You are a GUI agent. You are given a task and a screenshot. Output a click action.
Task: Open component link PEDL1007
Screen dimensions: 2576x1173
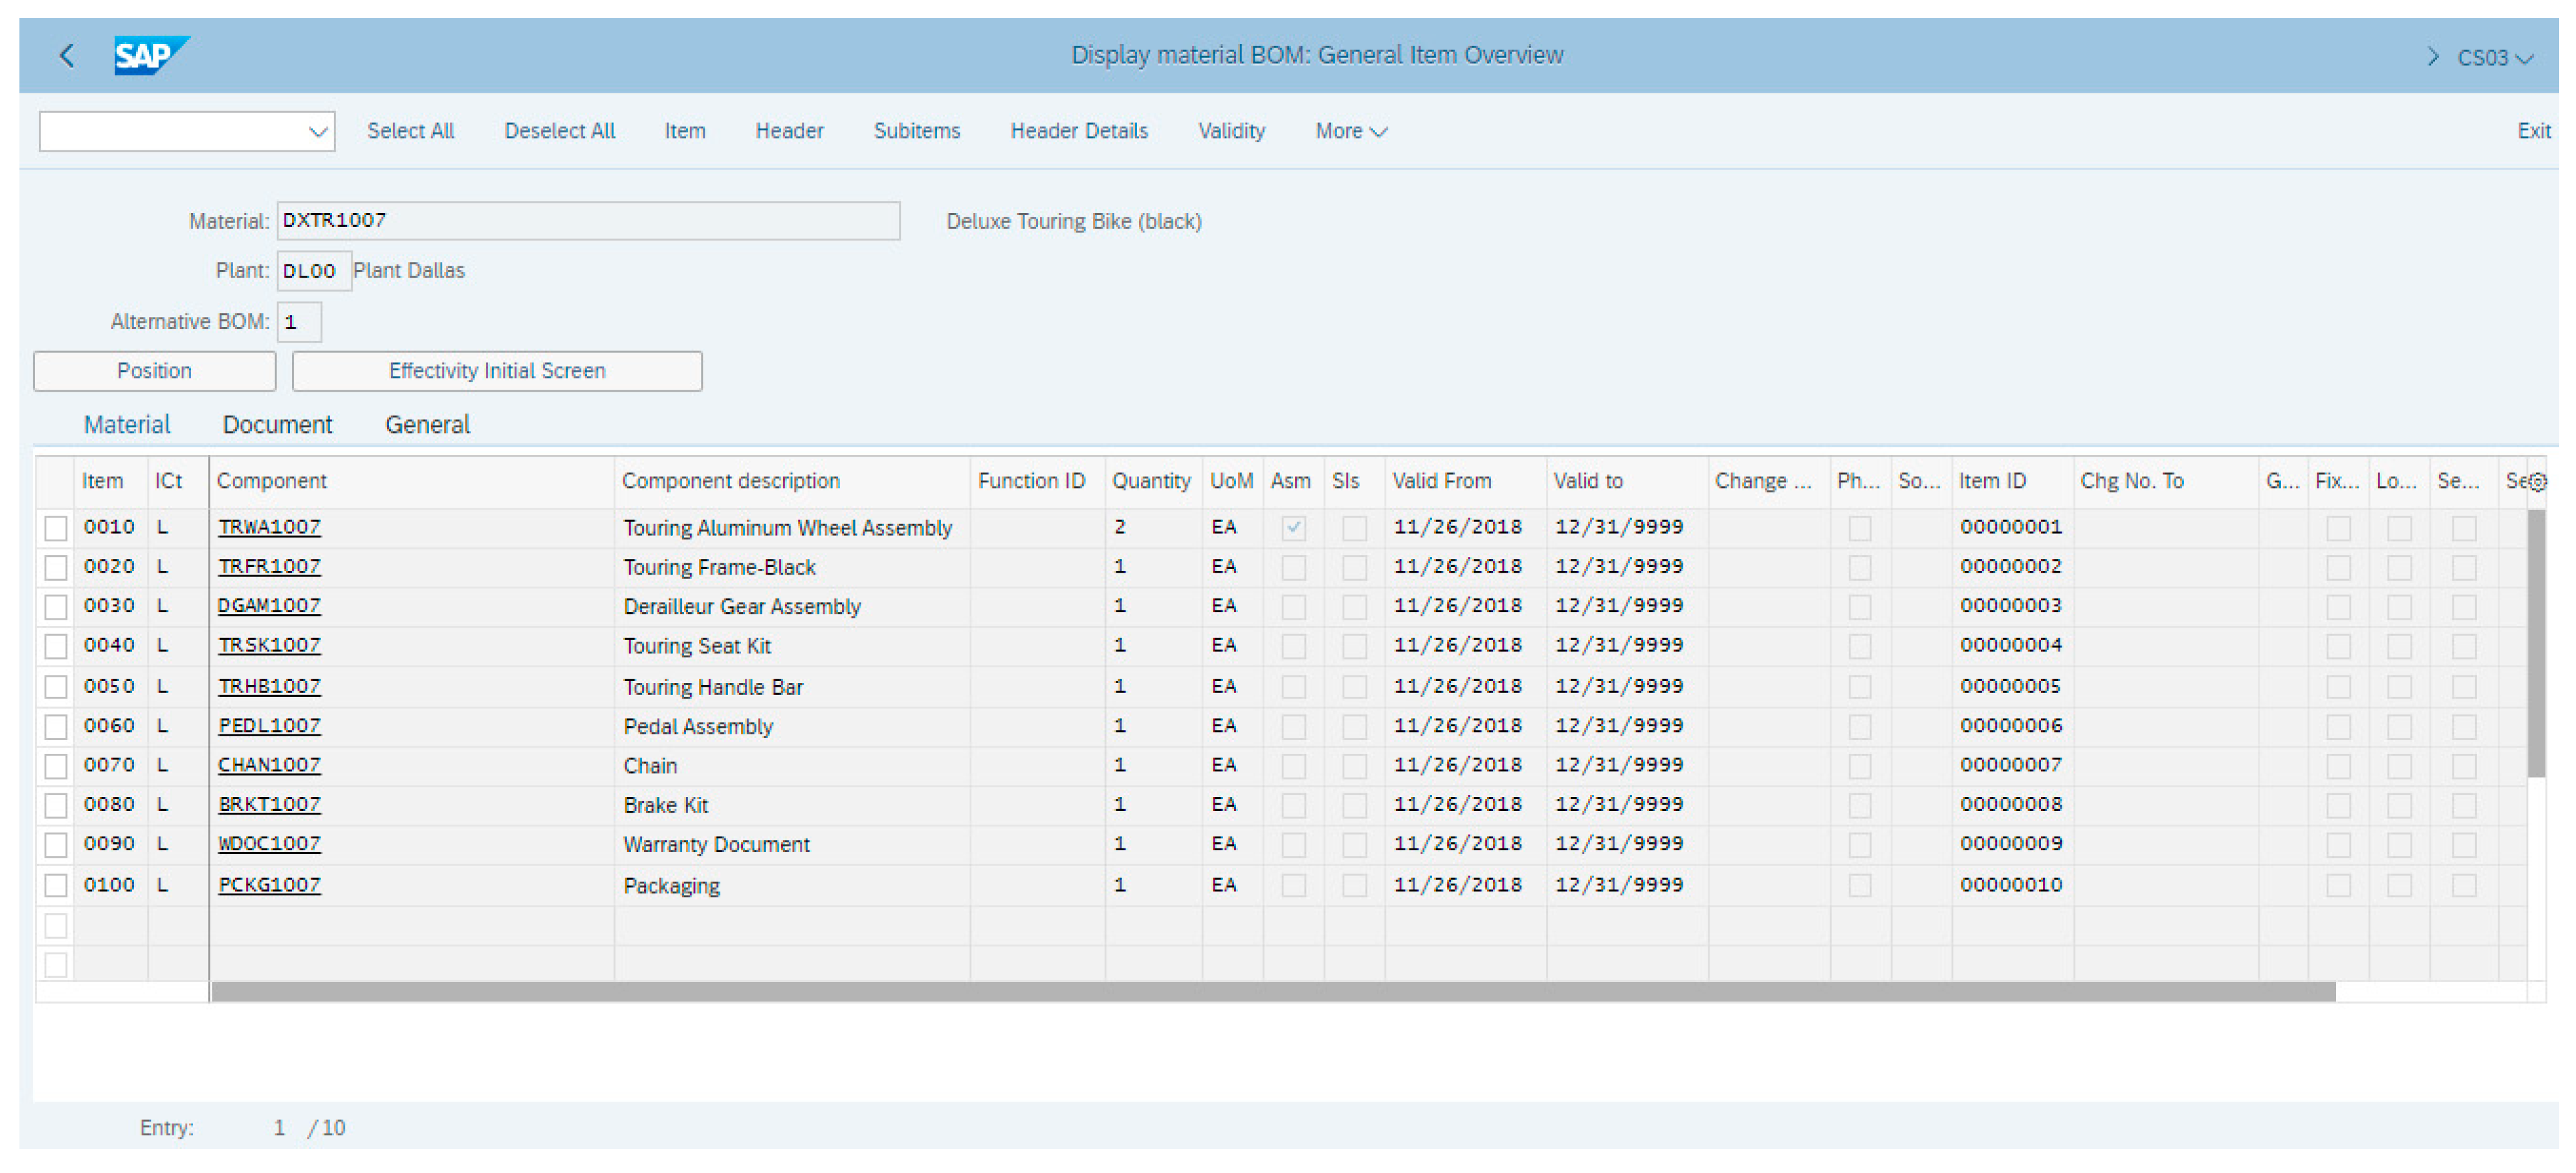pyautogui.click(x=269, y=726)
